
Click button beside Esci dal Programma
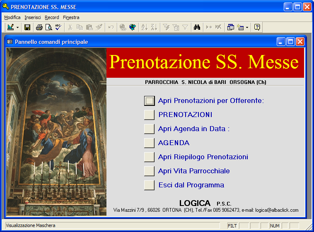pos(150,185)
